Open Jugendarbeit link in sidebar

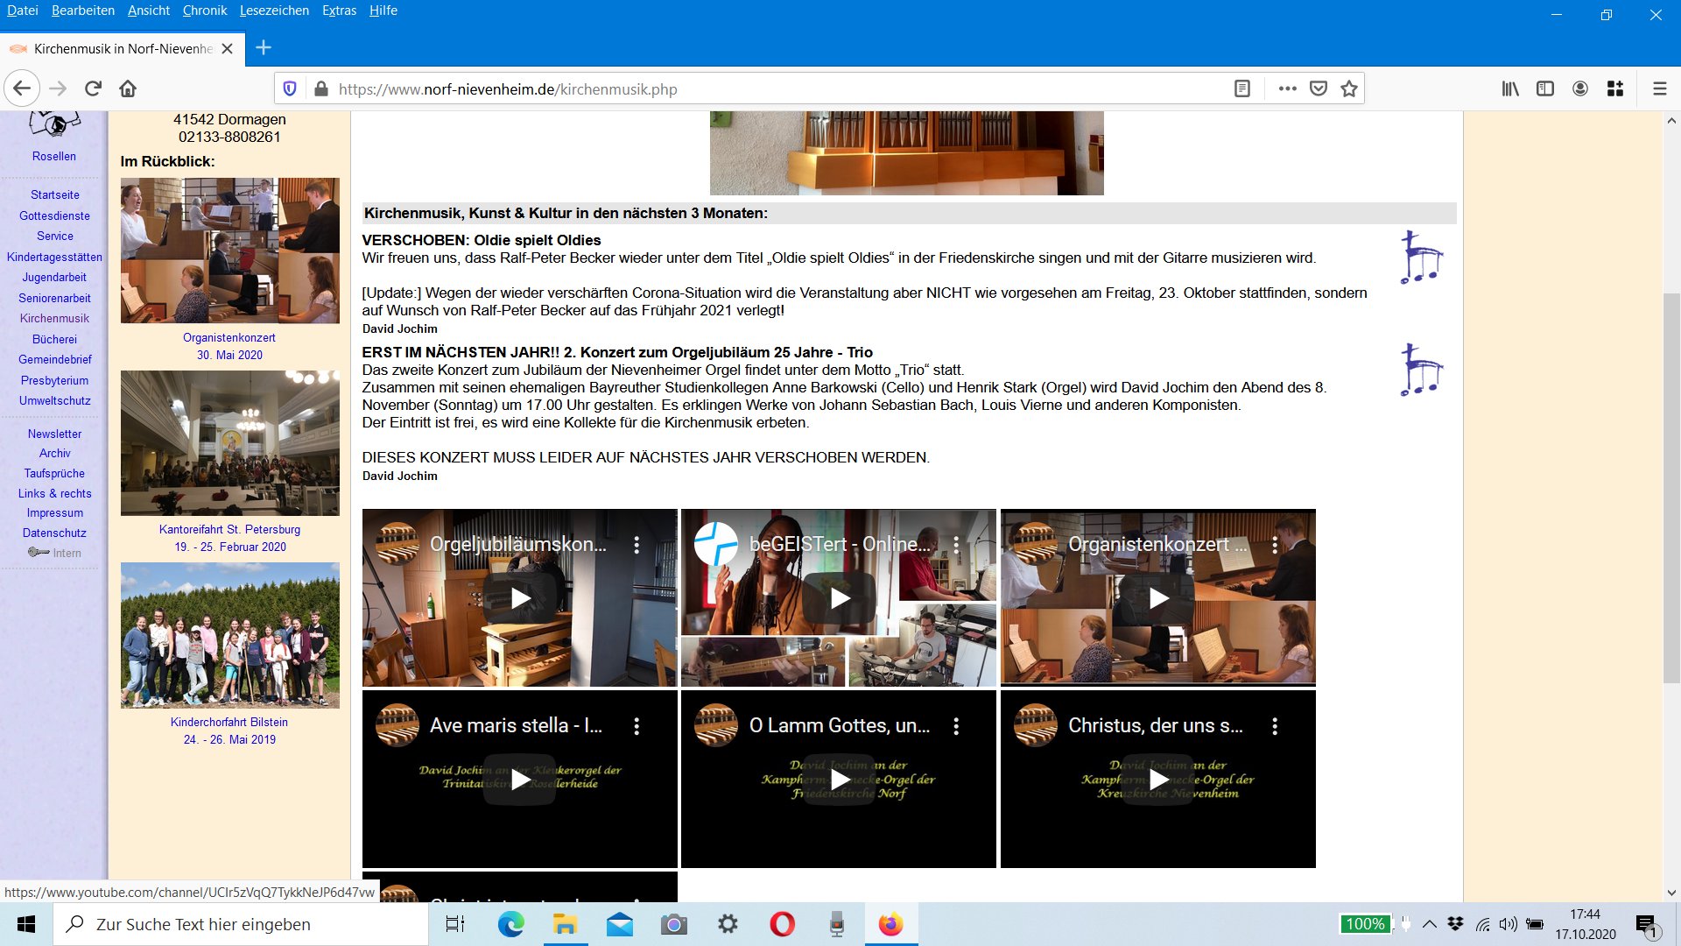(x=54, y=277)
